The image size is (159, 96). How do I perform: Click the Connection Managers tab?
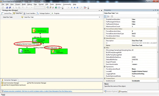(x=9, y=80)
